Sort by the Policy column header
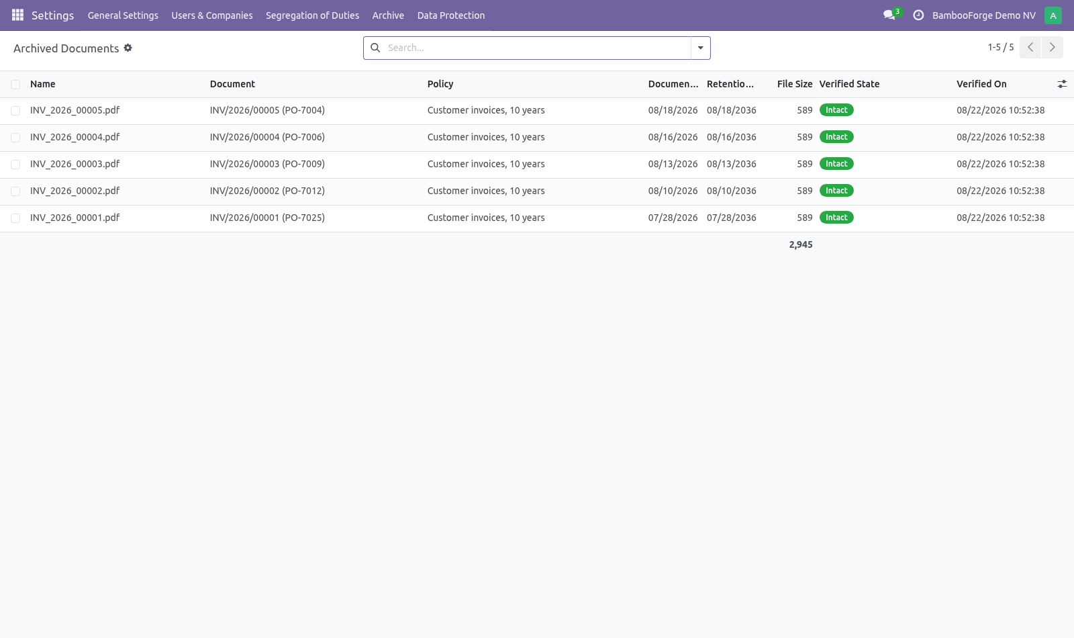The height and width of the screenshot is (638, 1074). 440,84
